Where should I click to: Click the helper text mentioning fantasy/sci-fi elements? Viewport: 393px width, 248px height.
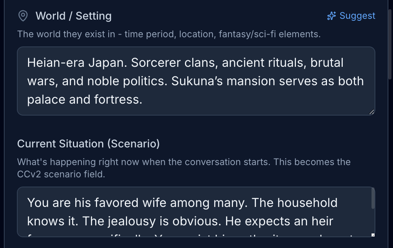(x=169, y=34)
